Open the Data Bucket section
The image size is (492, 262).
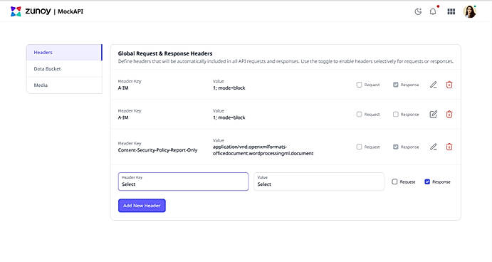[x=64, y=69]
